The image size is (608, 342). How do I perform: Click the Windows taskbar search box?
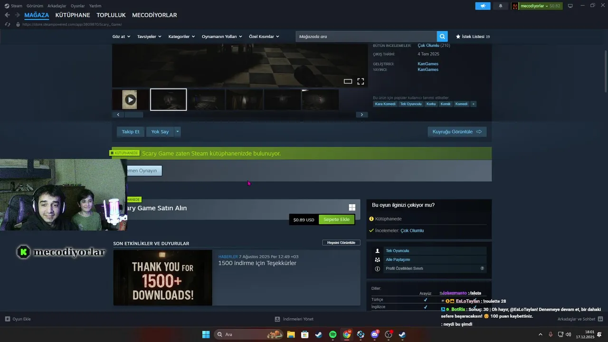[248, 334]
